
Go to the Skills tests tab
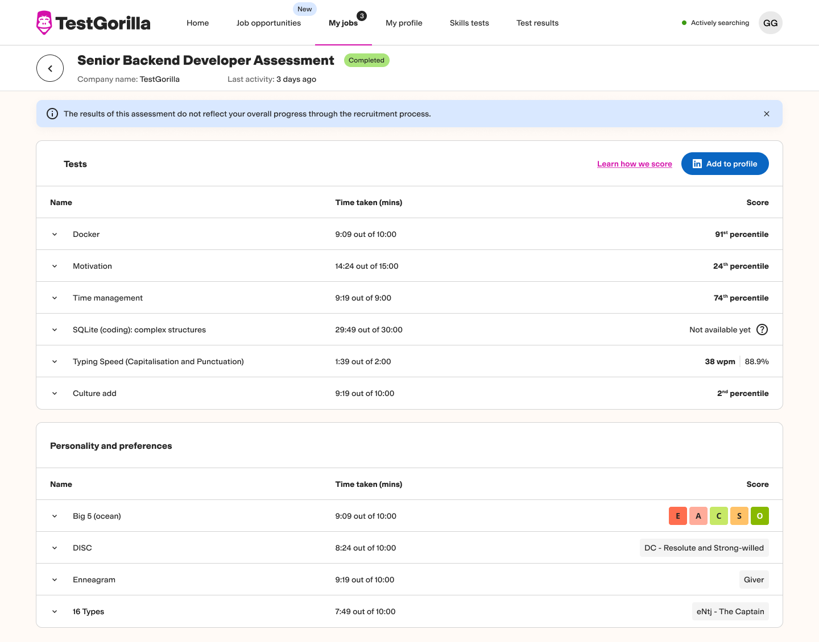click(469, 23)
